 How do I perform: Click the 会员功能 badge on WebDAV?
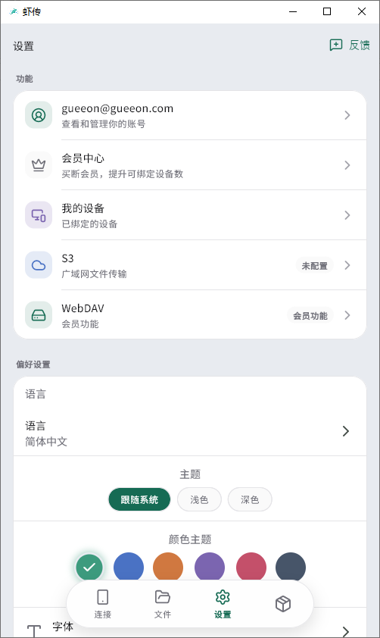310,316
